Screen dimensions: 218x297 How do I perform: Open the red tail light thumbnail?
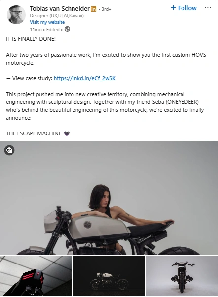pos(36,276)
